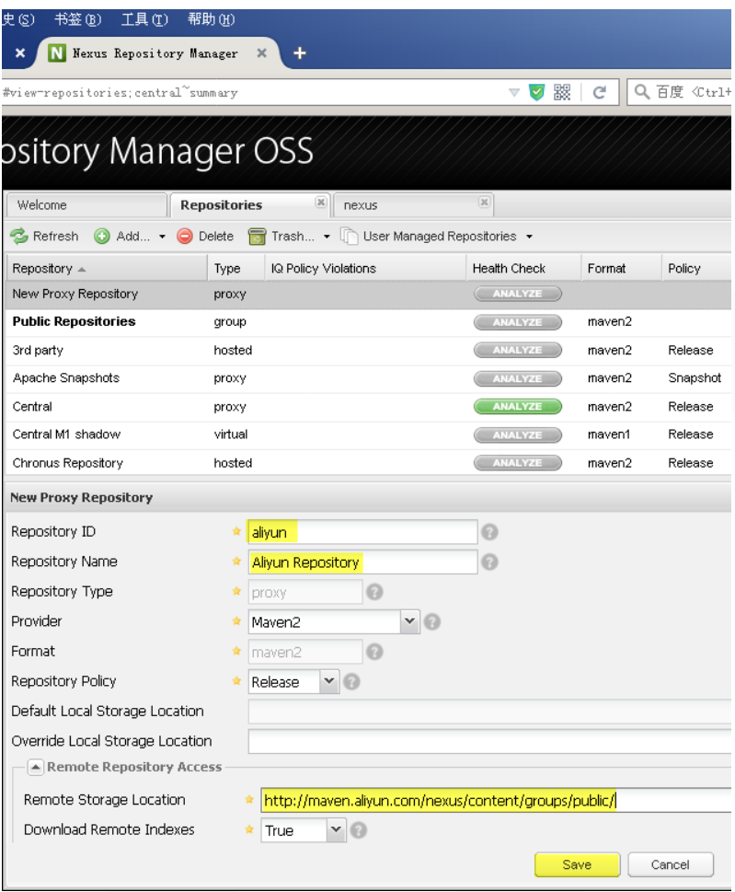Click the green Analyze button for Central
The image size is (735, 892).
[x=517, y=406]
